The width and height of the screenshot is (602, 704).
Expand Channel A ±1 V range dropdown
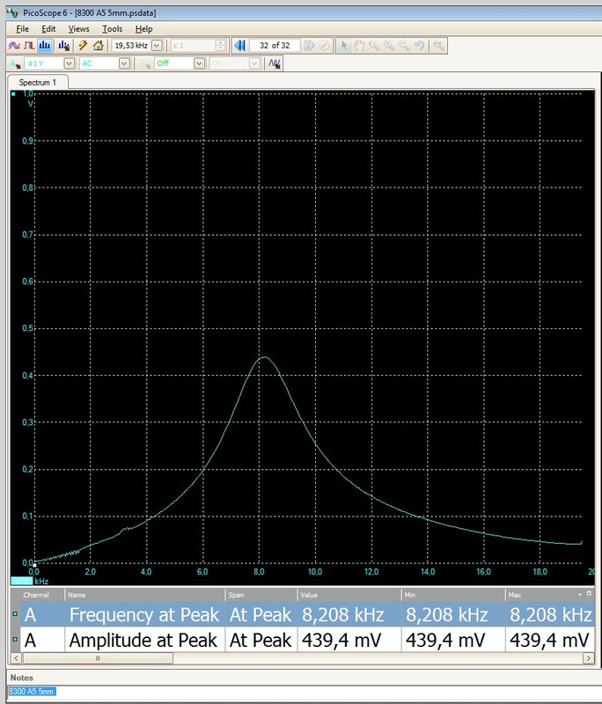[x=70, y=63]
